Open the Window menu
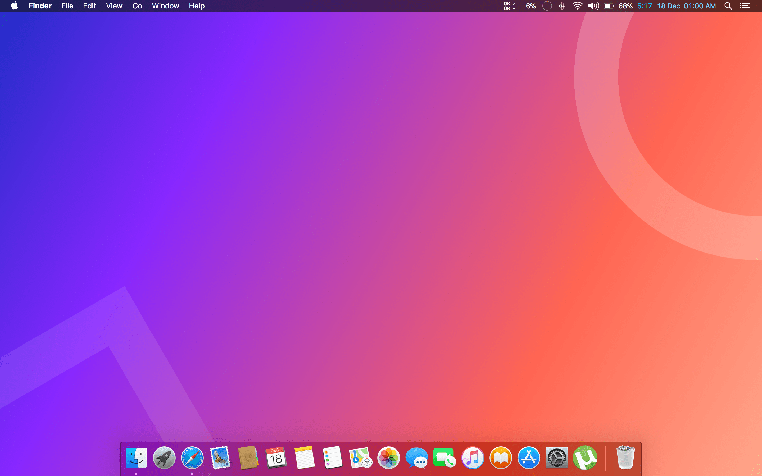Image resolution: width=762 pixels, height=476 pixels. pyautogui.click(x=165, y=6)
